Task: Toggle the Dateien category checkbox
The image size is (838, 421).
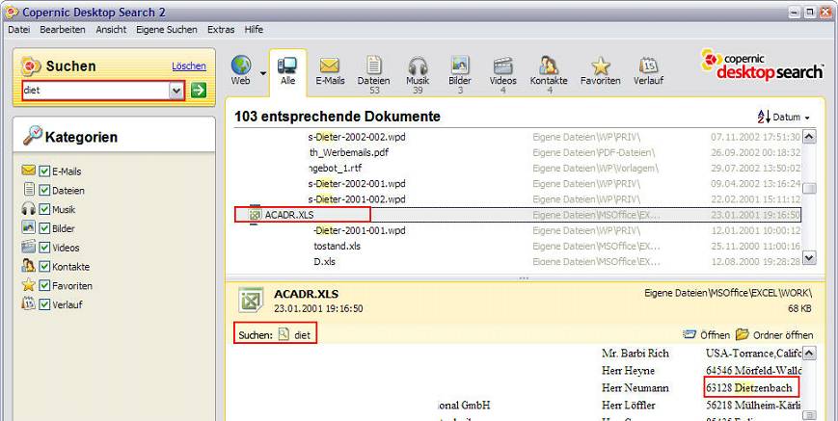Action: [x=44, y=190]
